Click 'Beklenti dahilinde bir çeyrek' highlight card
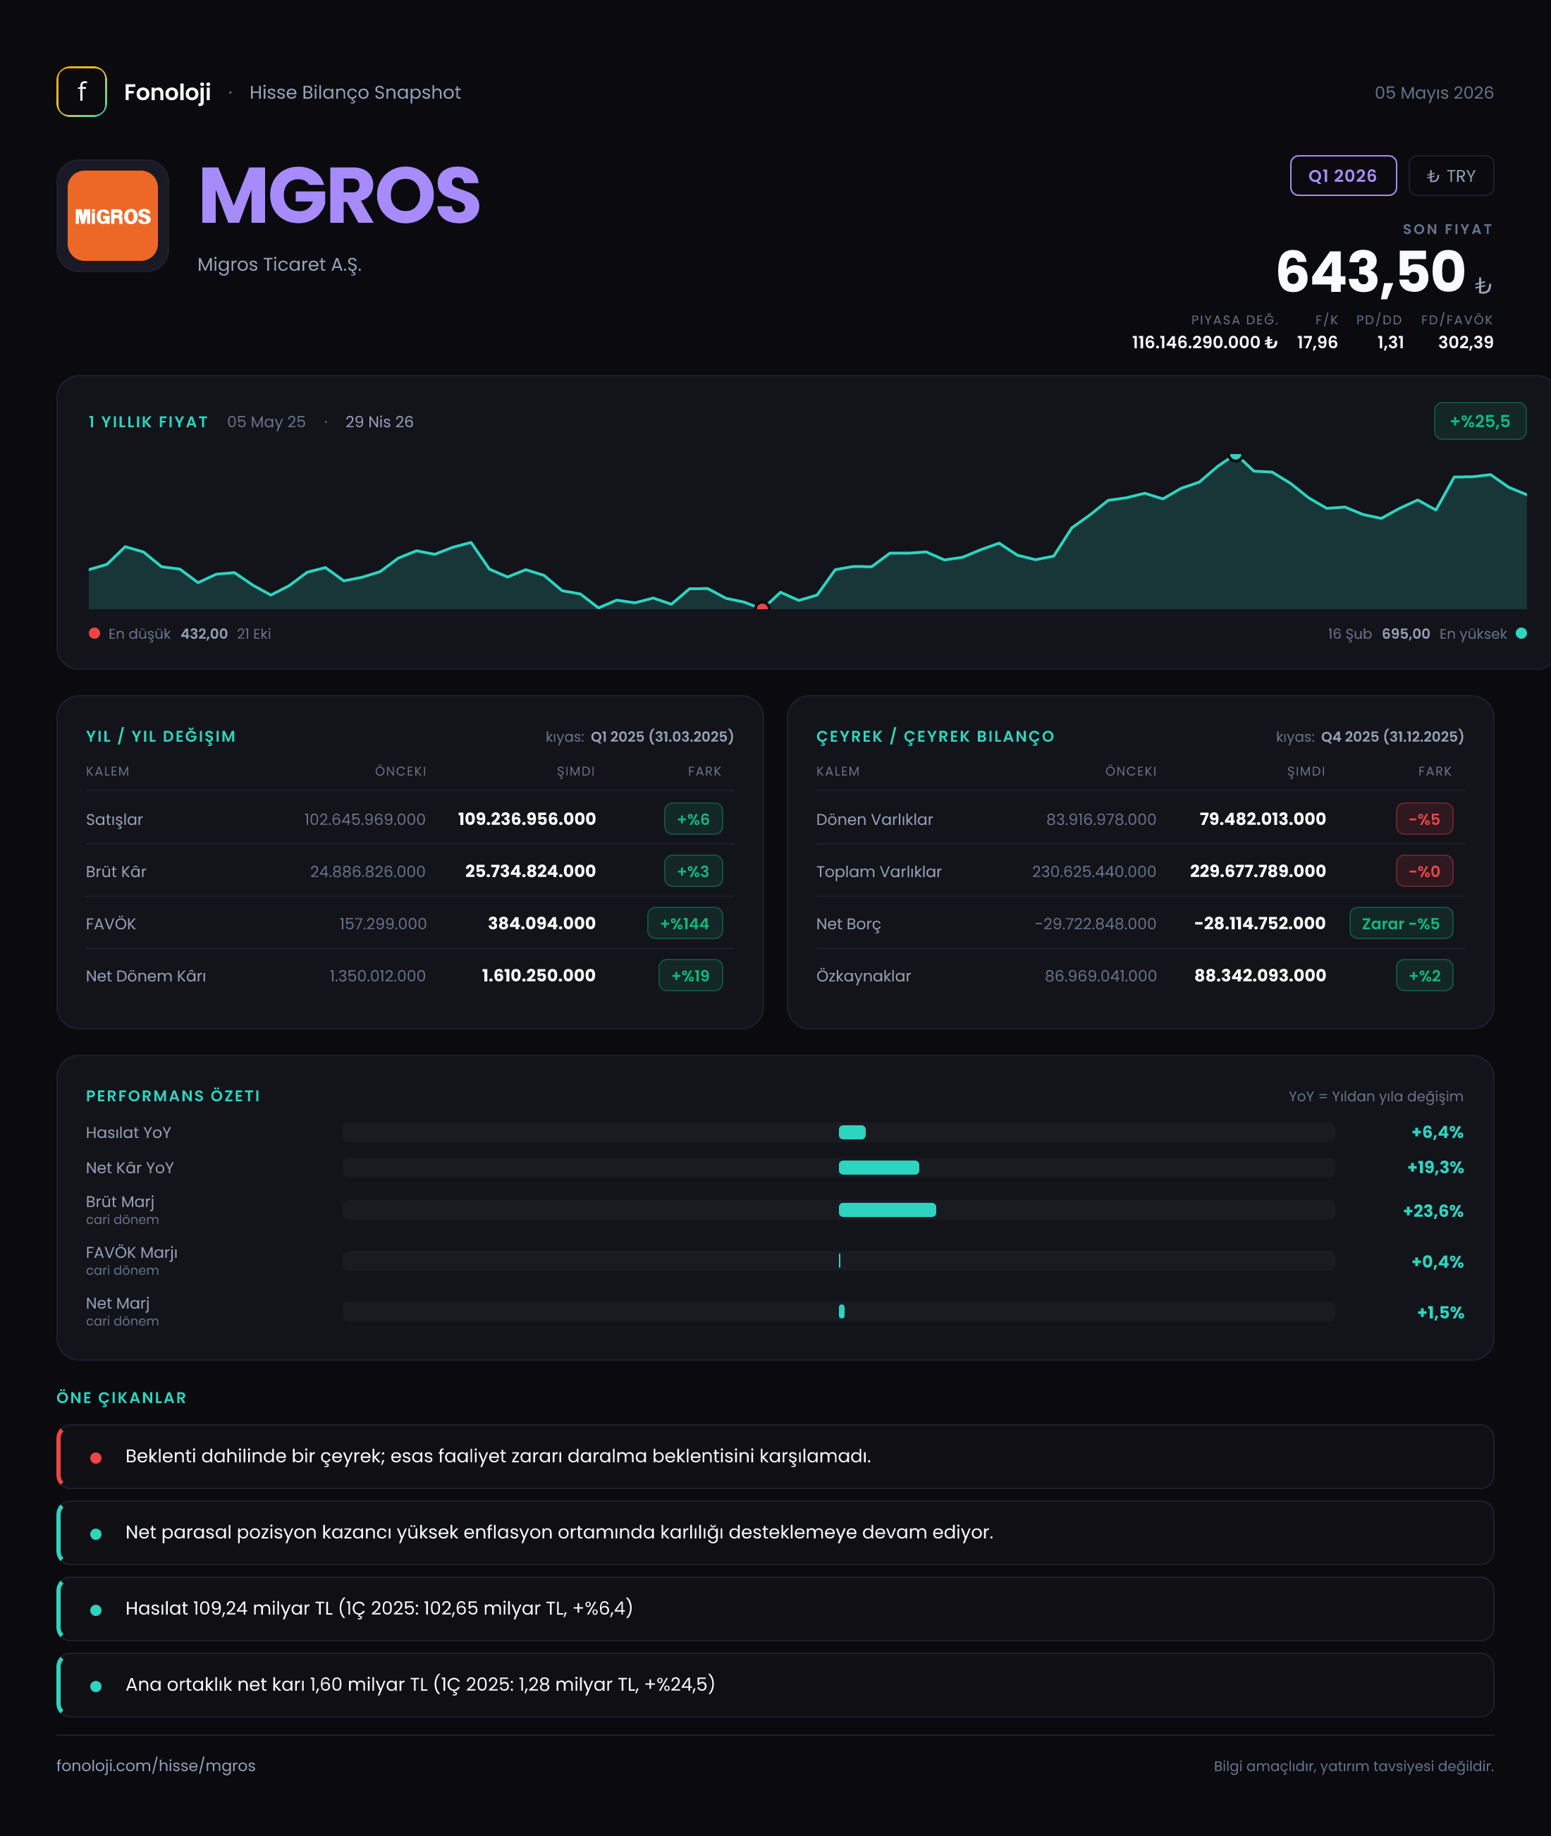Screen dimensions: 1551x1836 [775, 1456]
